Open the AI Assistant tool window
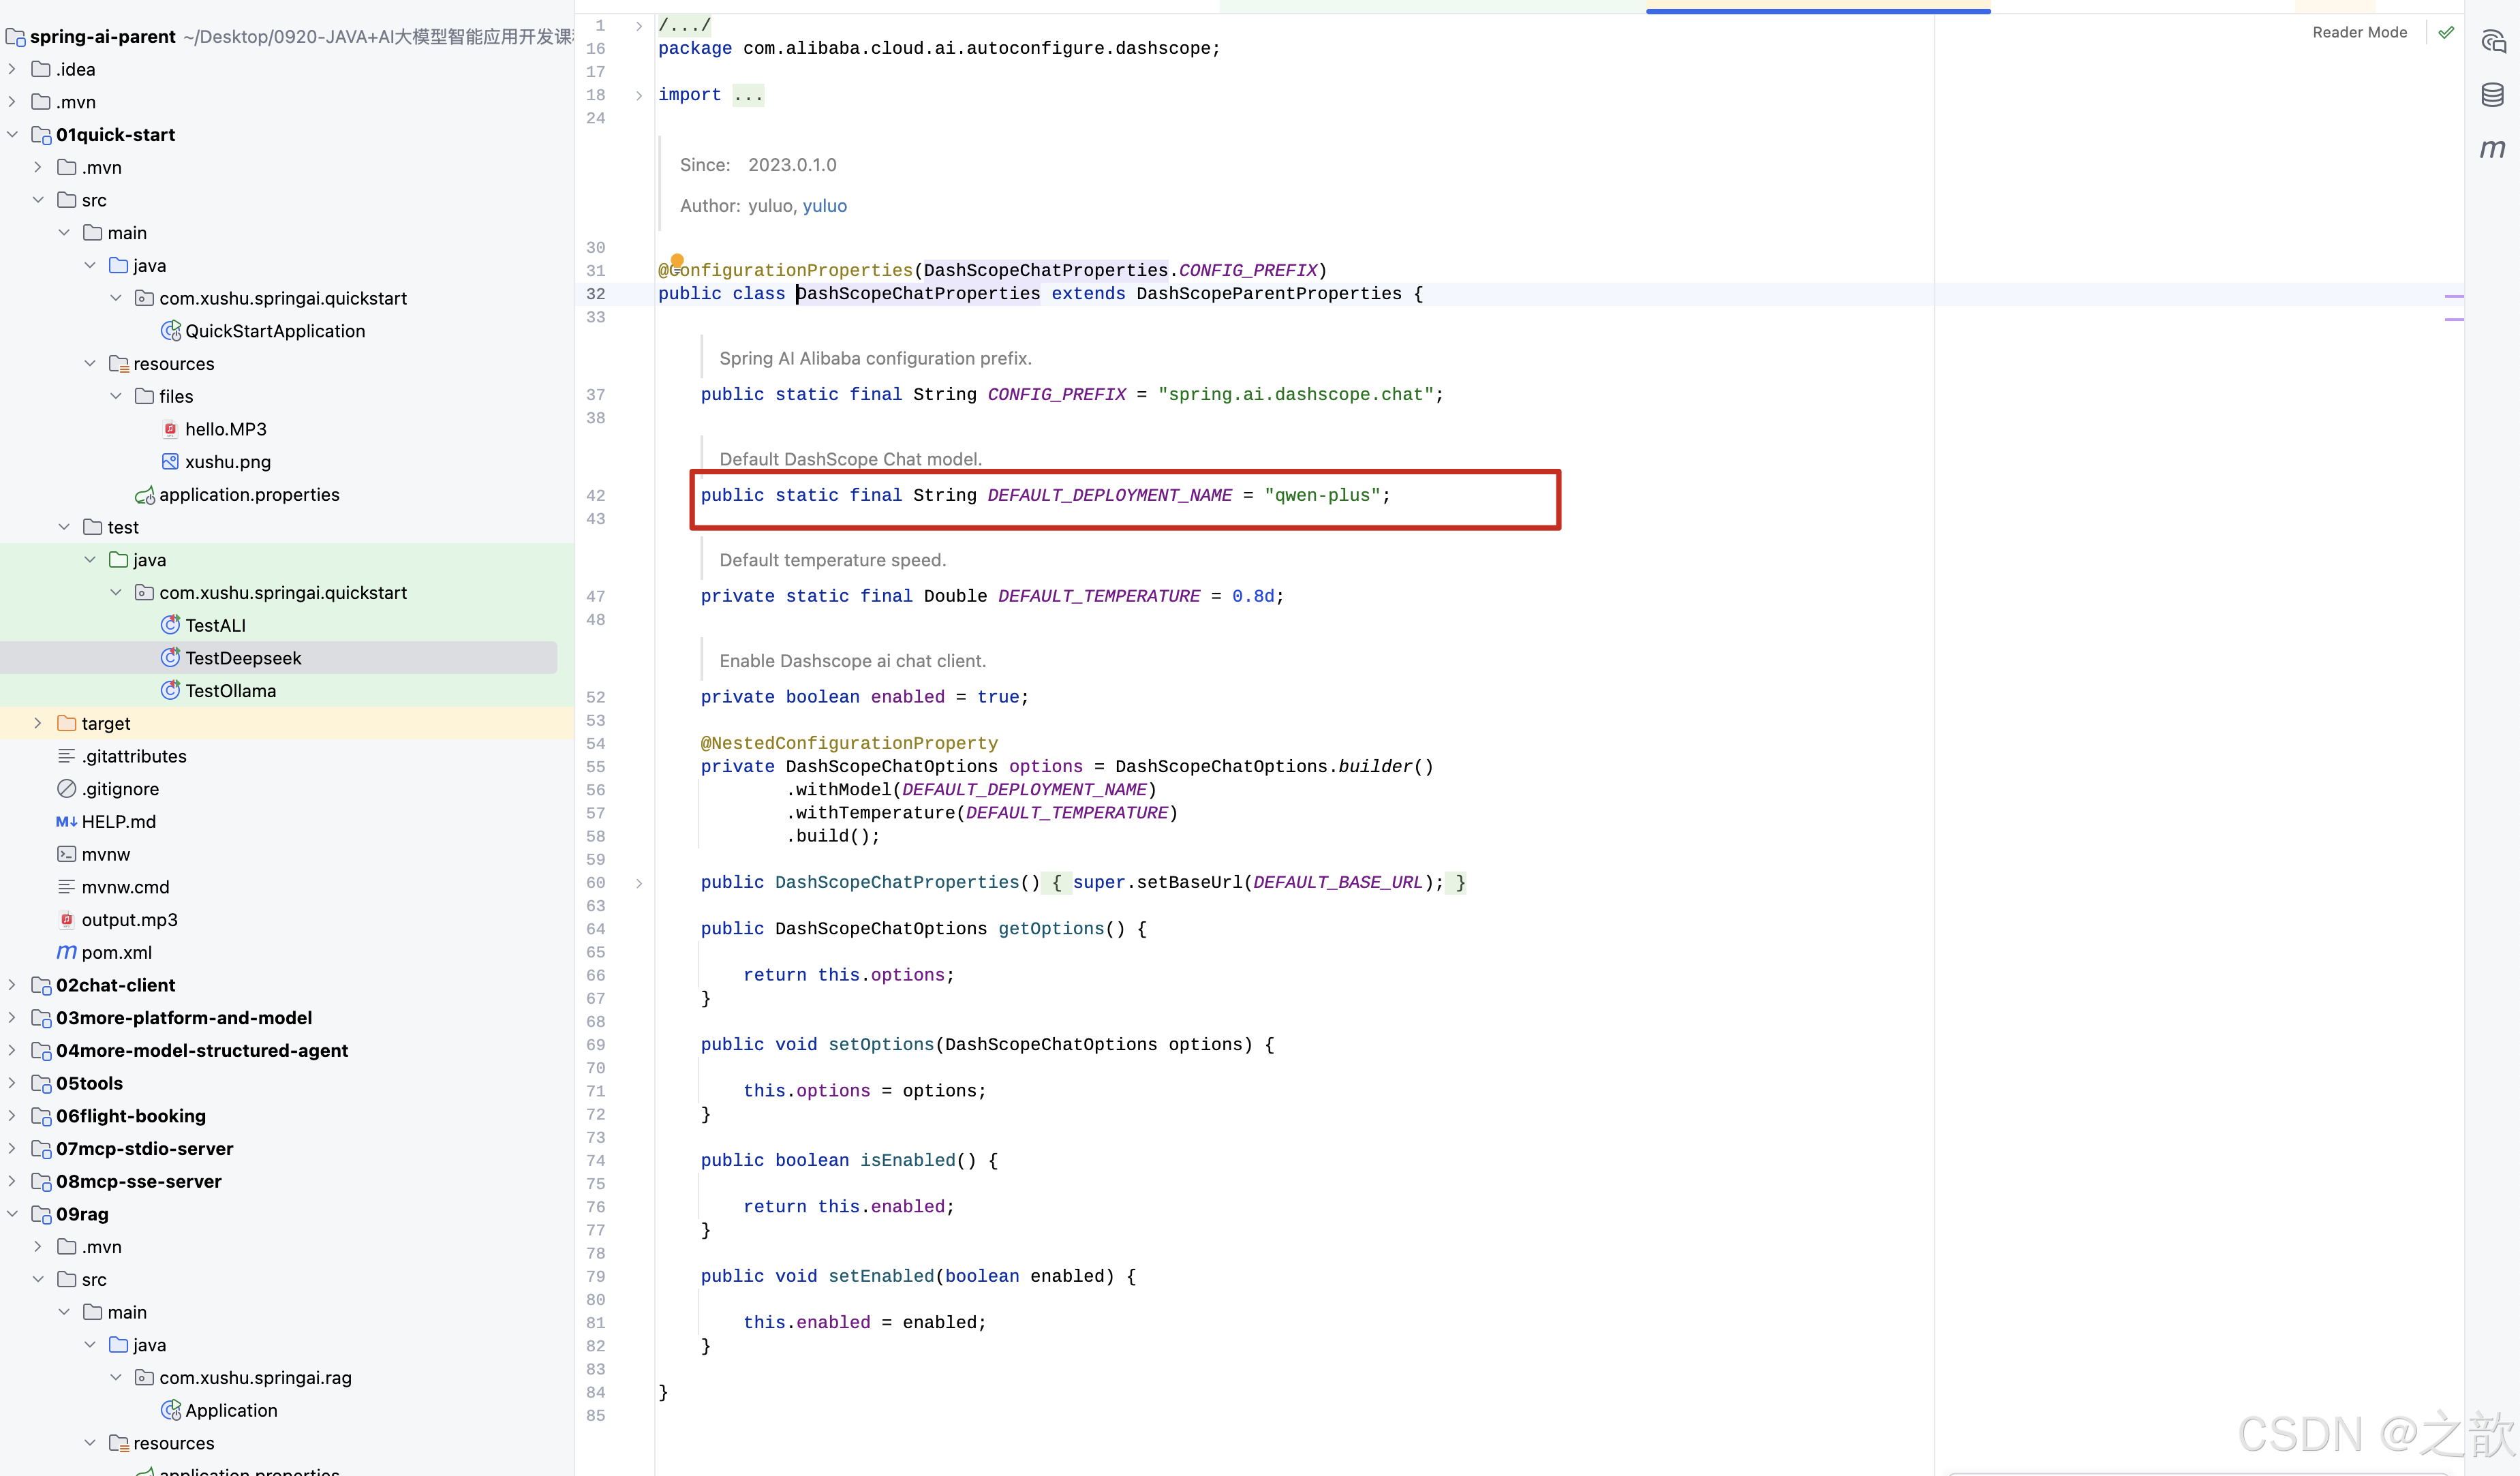 click(2493, 41)
